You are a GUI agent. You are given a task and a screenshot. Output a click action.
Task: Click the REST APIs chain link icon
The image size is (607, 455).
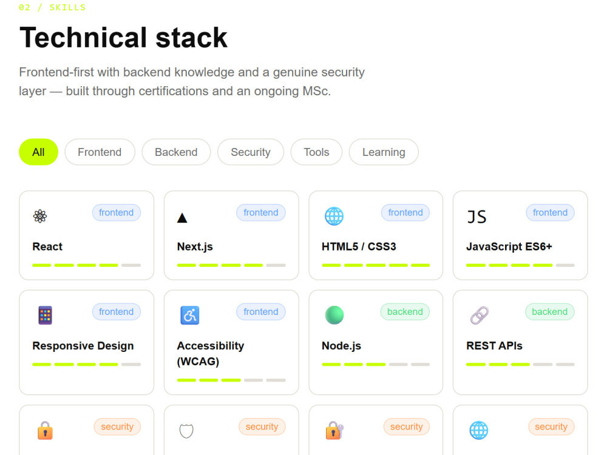[480, 315]
